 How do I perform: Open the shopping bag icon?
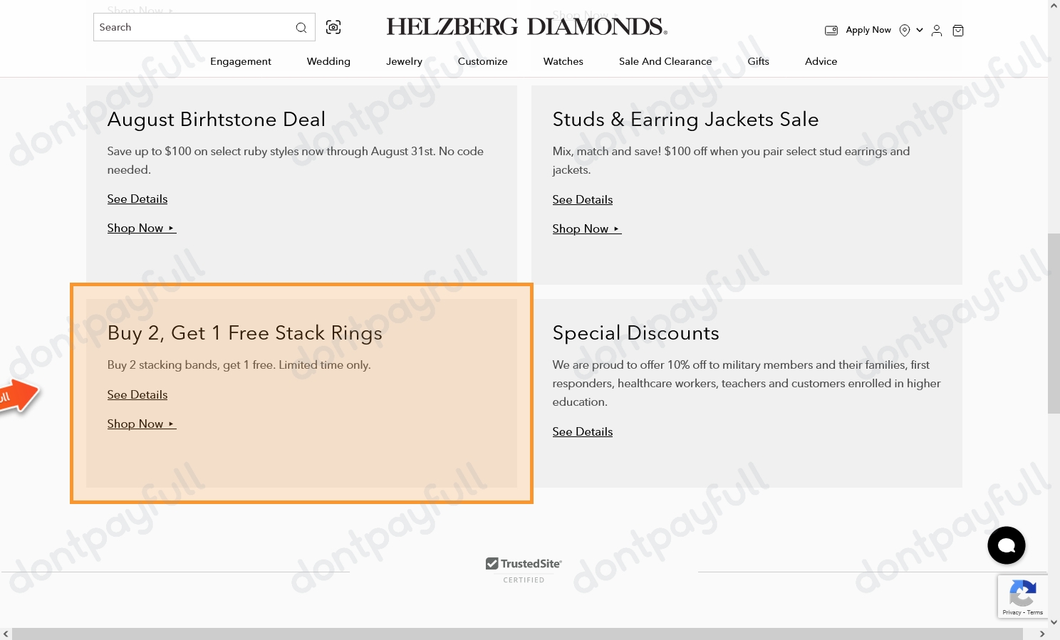(x=957, y=30)
